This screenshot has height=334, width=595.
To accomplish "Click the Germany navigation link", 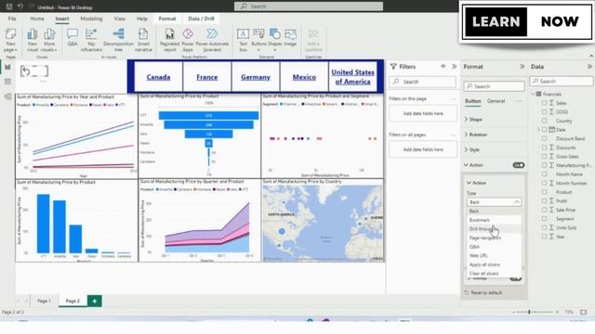I will pyautogui.click(x=256, y=77).
